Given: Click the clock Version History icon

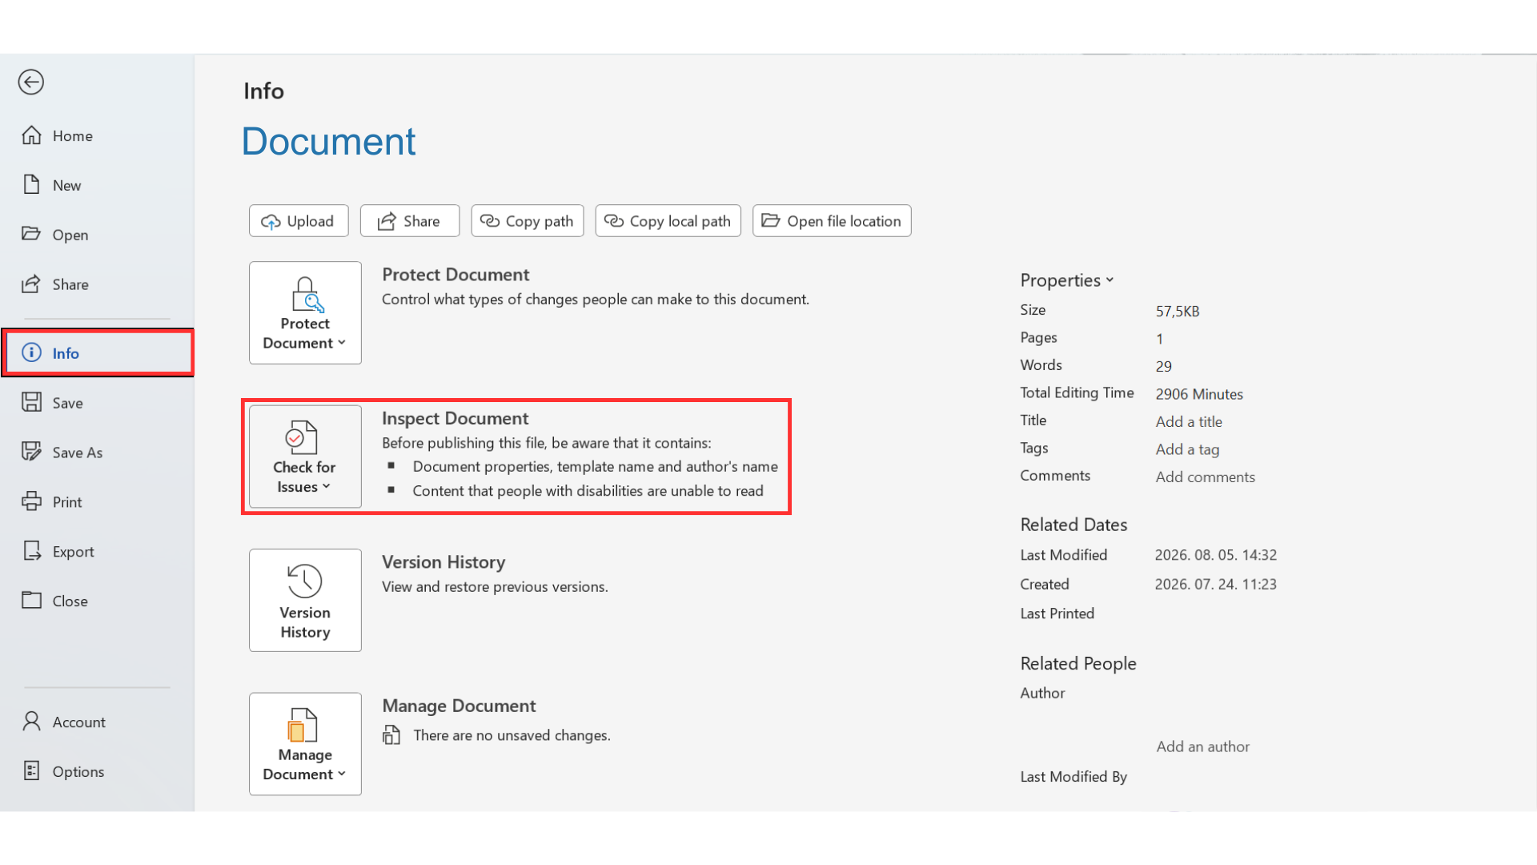Looking at the screenshot, I should 305,581.
